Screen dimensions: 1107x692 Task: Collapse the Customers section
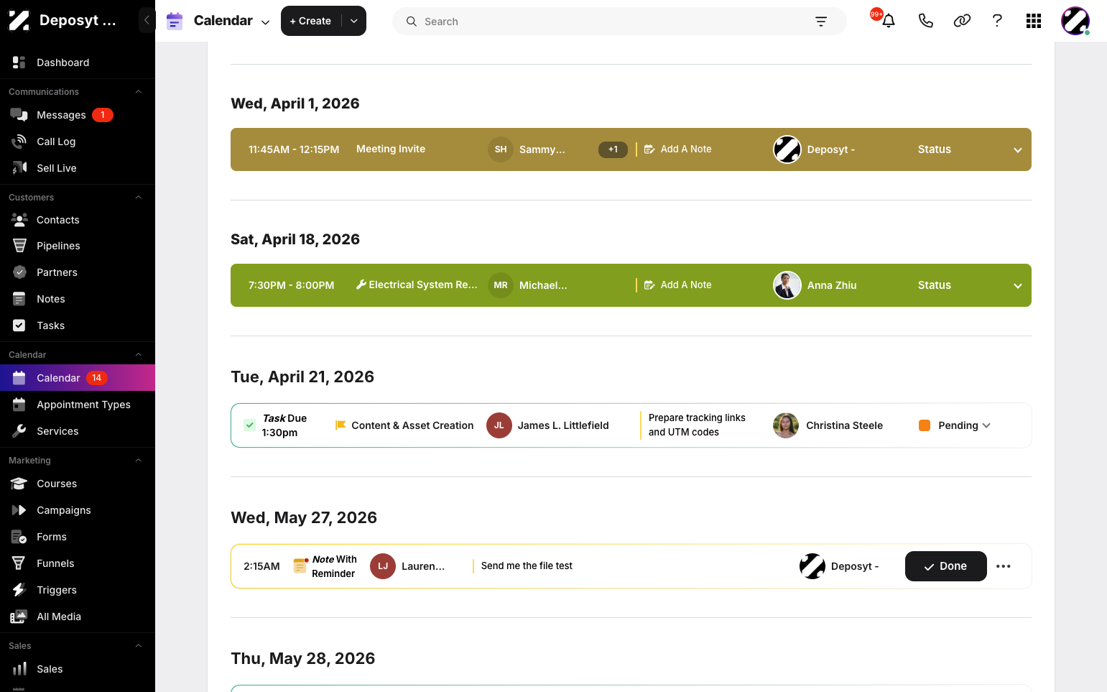[x=139, y=198]
